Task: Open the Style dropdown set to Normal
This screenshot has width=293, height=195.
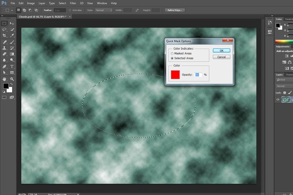Action: 104,10
